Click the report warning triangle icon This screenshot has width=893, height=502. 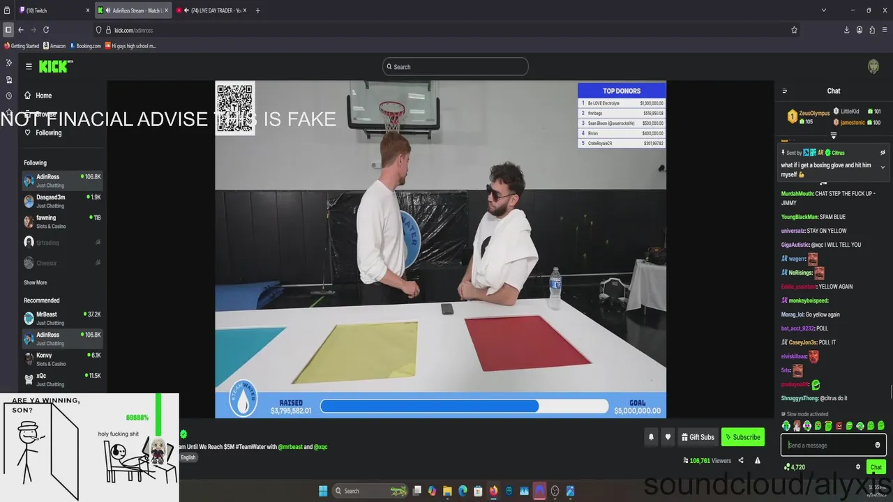(x=757, y=460)
